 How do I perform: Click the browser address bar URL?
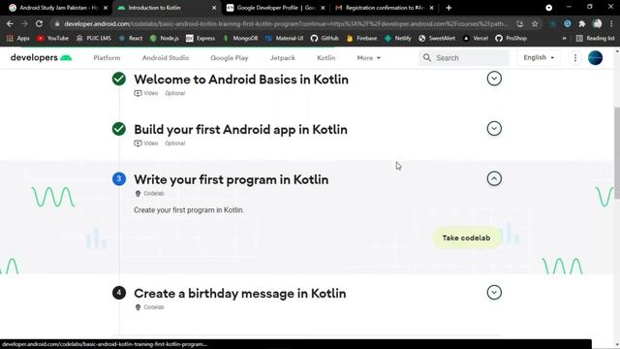coord(286,23)
